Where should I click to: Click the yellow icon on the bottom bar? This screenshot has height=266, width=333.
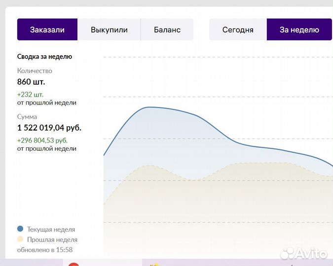(154, 265)
